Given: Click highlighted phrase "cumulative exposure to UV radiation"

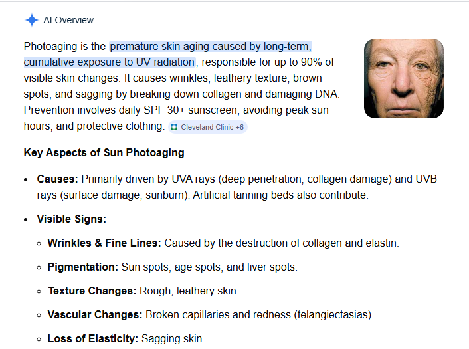Looking at the screenshot, I should pos(110,62).
